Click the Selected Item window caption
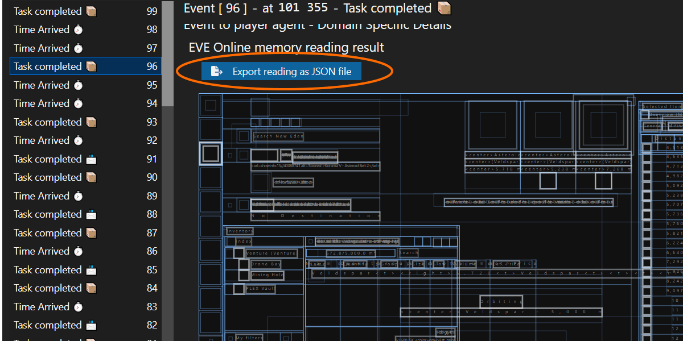The image size is (683, 341). pos(662,107)
